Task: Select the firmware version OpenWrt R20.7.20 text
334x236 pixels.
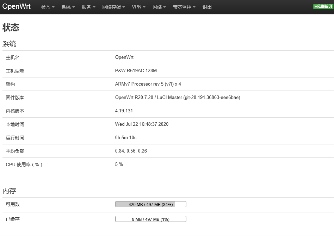Action: pyautogui.click(x=178, y=97)
